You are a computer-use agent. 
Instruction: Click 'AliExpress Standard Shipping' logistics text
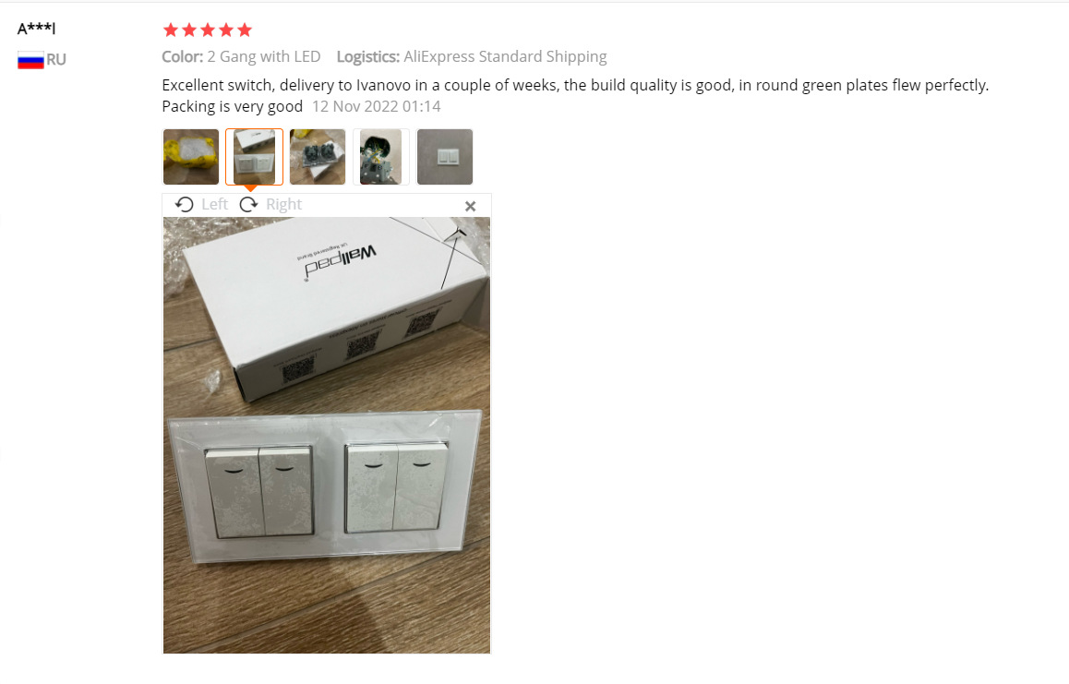(x=505, y=56)
